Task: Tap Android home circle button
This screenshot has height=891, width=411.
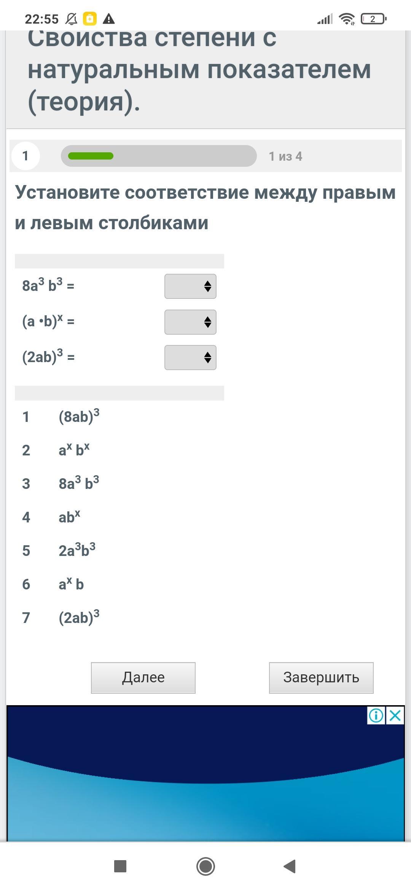Action: click(205, 866)
